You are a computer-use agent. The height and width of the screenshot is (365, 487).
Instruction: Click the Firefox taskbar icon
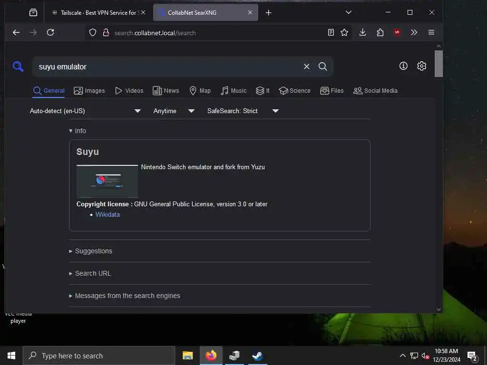coord(211,355)
